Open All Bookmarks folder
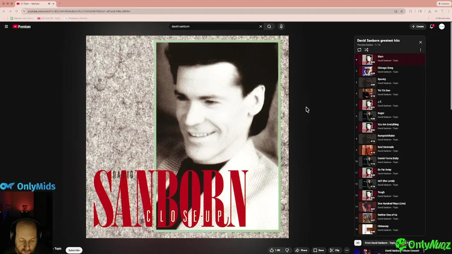 pyautogui.click(x=442, y=18)
